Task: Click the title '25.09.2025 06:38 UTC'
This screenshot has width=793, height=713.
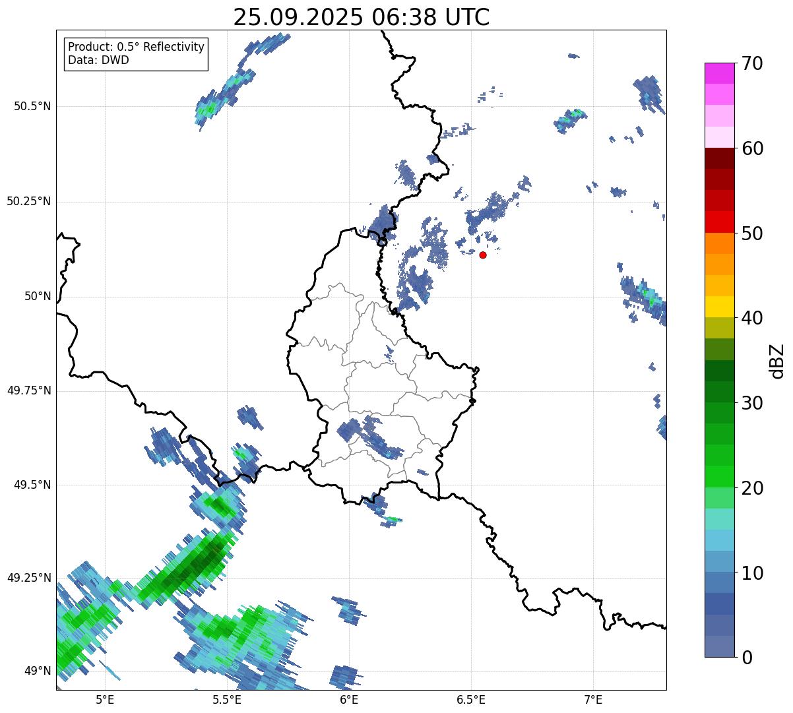Action: (x=362, y=17)
